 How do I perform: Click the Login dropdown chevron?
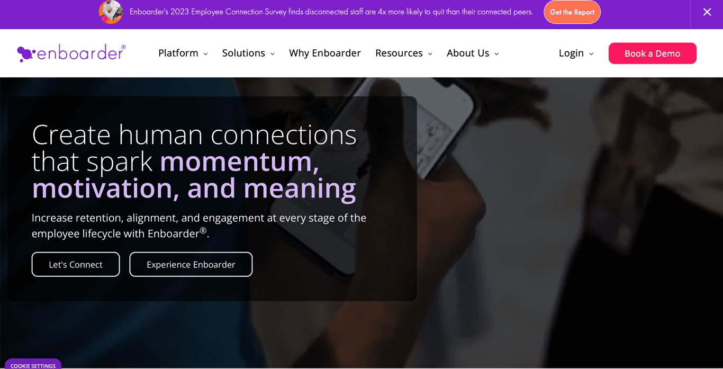coord(591,54)
